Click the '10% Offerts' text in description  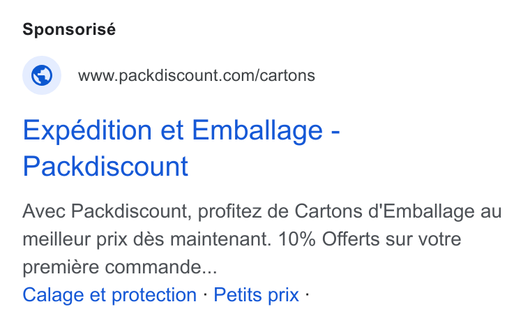331,239
